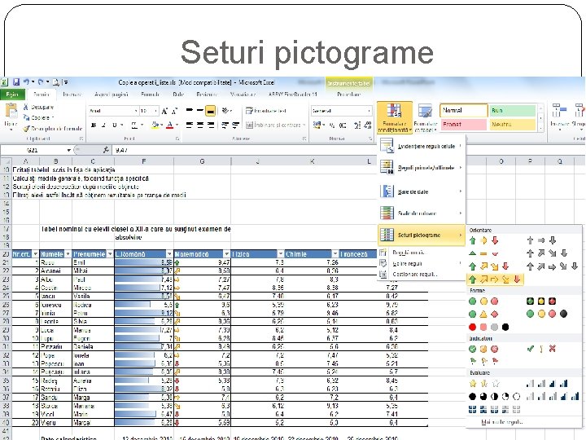Switch to the Inserare ribbon tab
586x440 pixels.
[x=72, y=95]
